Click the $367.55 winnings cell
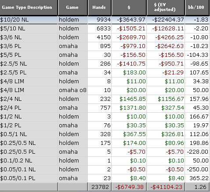Image resolution: width=210 pixels, height=192 pixels. (x=129, y=134)
